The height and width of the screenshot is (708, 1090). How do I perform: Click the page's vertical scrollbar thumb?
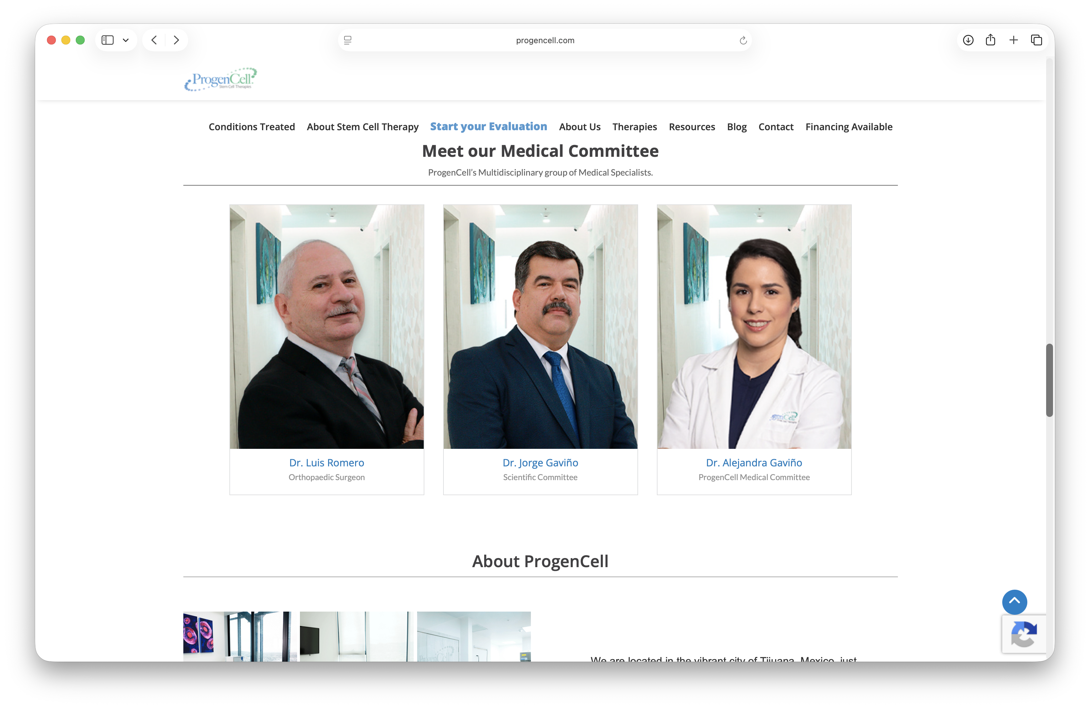pos(1049,380)
